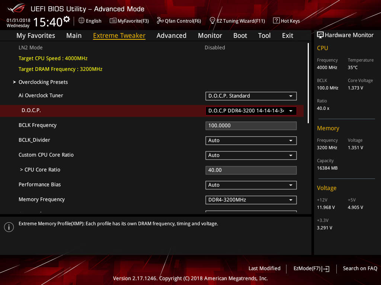
Task: Open the Boot tab
Action: tap(240, 36)
